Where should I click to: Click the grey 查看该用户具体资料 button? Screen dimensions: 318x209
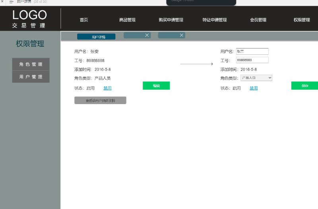point(100,101)
